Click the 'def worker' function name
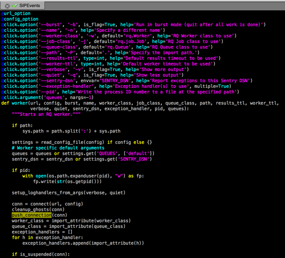 coord(20,103)
